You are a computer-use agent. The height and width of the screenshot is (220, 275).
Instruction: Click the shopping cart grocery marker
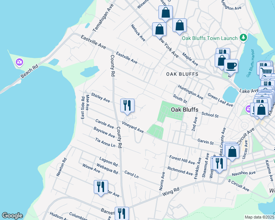click(267, 71)
